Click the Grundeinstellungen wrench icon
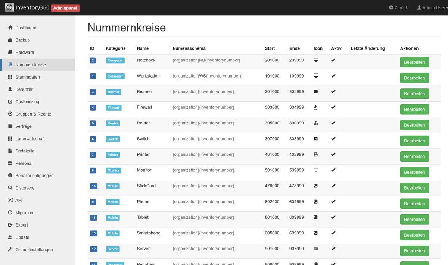The height and width of the screenshot is (265, 448). coord(10,249)
